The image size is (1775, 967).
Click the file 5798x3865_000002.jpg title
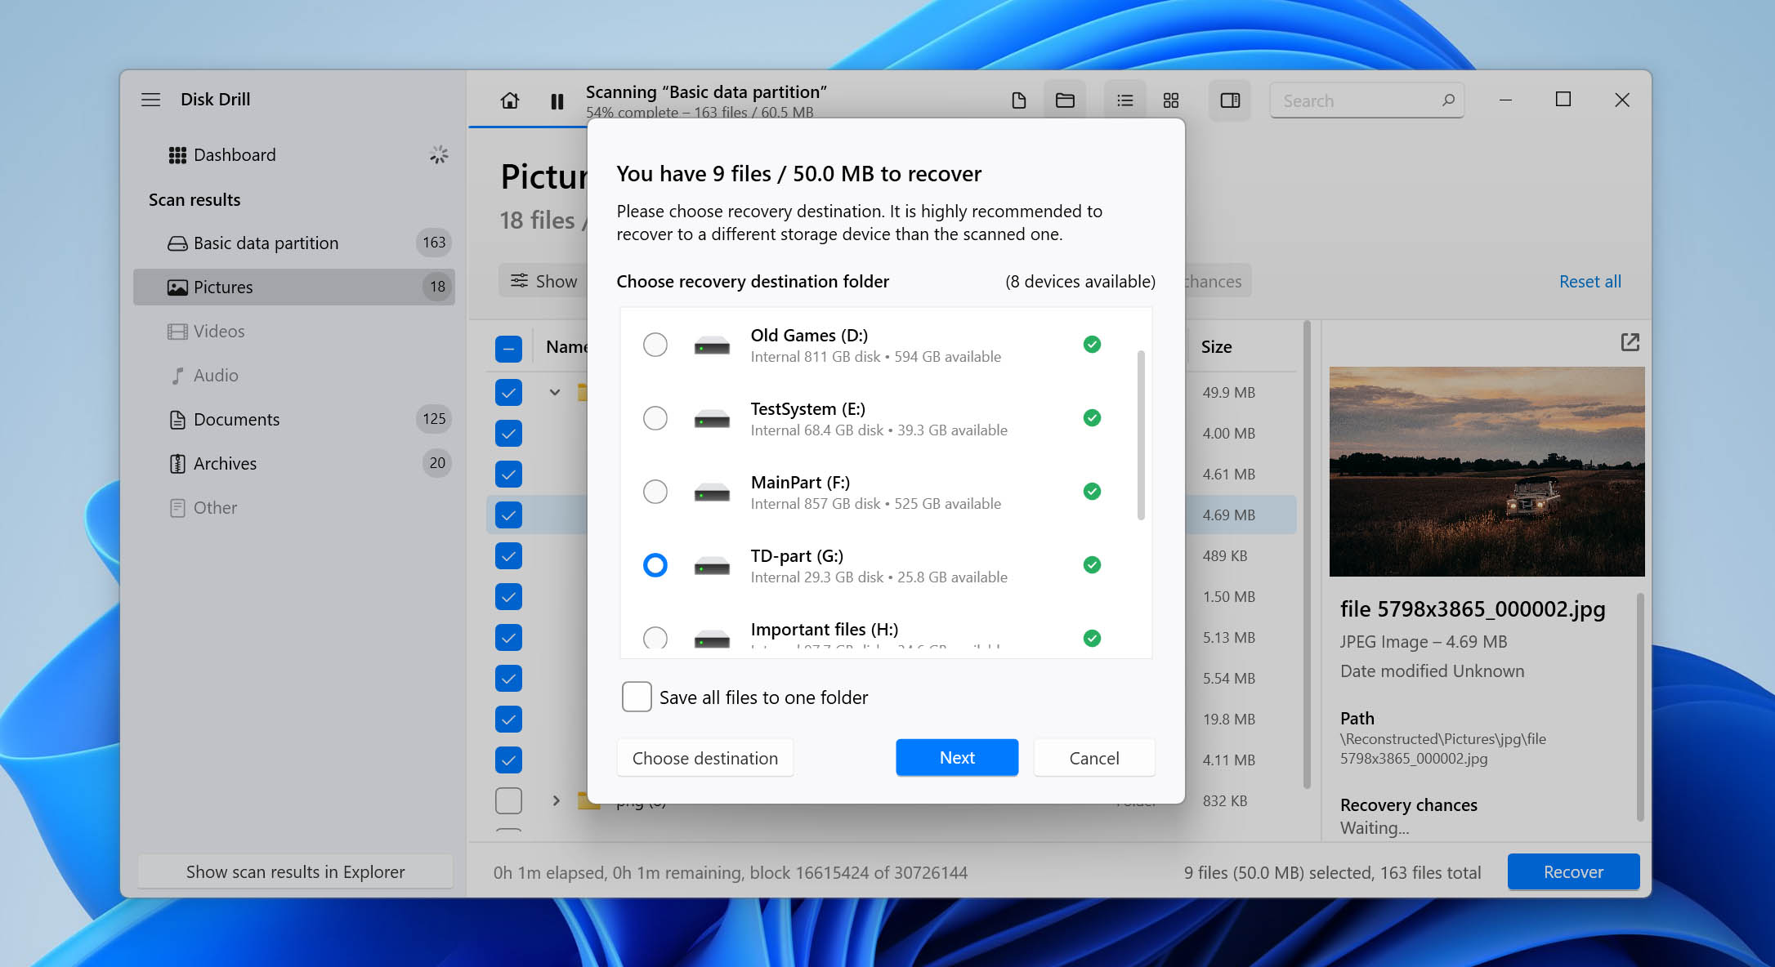(x=1472, y=609)
